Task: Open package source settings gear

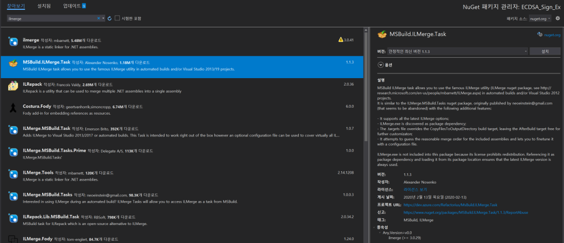Action: (x=558, y=18)
